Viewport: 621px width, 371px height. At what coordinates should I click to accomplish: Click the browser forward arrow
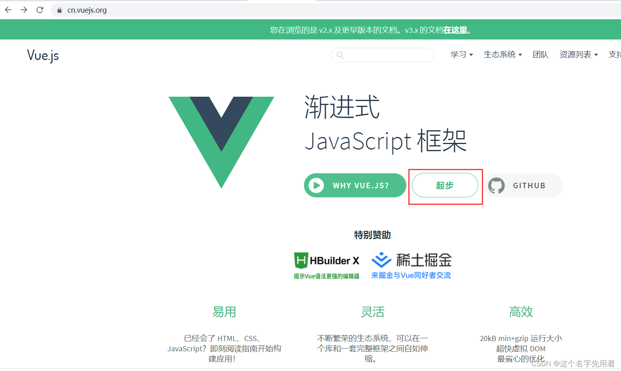(24, 10)
